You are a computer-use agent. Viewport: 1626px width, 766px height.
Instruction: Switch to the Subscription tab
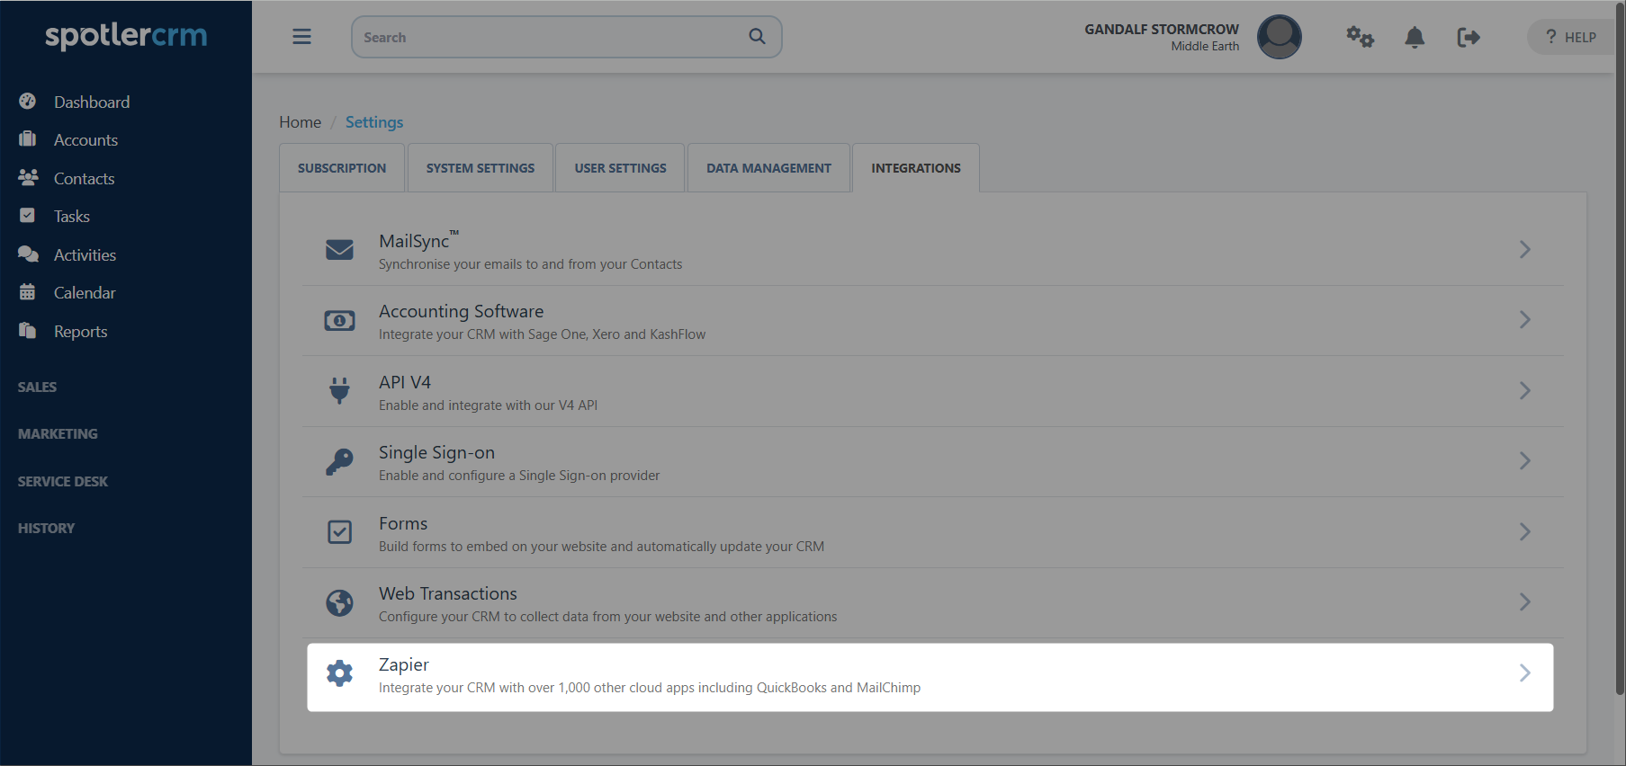[x=342, y=168]
